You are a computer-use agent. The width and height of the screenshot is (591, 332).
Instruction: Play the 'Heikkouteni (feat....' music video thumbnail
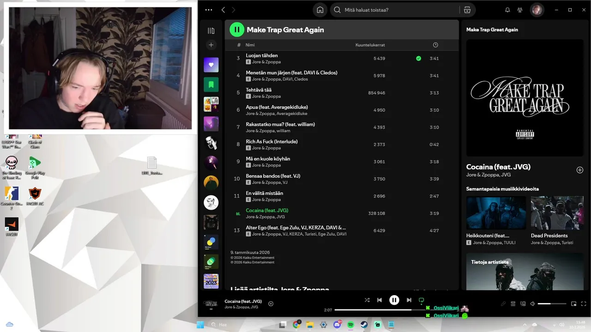pyautogui.click(x=496, y=213)
